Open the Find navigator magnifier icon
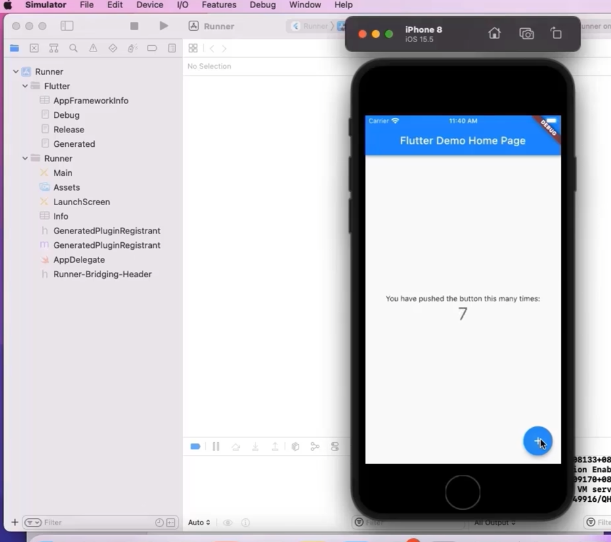Viewport: 611px width, 542px height. (x=73, y=48)
